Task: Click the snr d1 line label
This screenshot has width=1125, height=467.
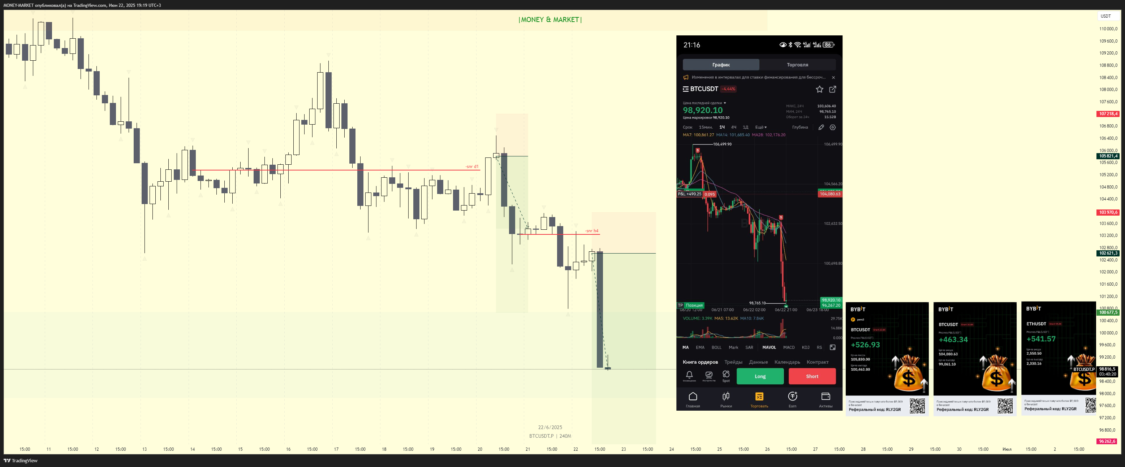Action: pos(472,167)
